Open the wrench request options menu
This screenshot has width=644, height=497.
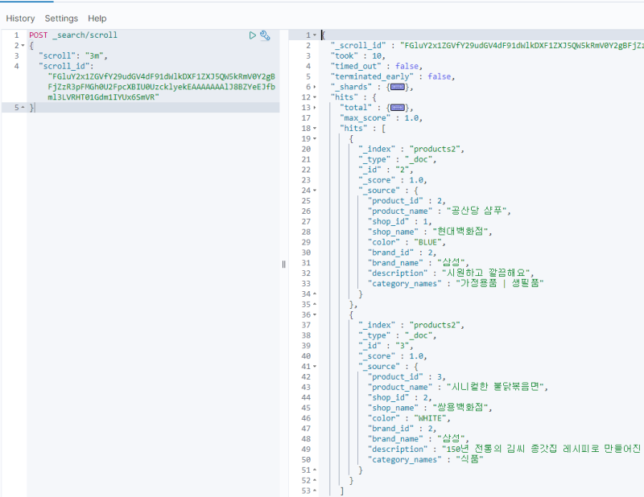coord(265,35)
